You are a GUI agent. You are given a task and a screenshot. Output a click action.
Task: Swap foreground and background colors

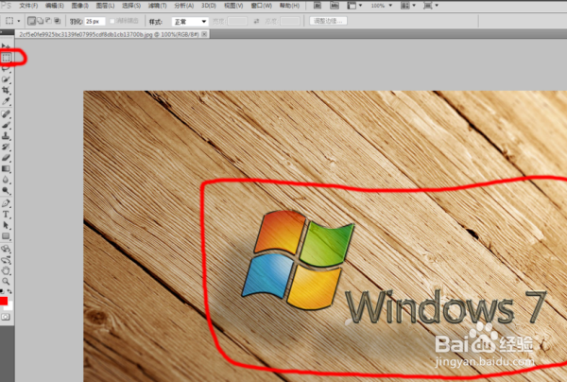click(x=9, y=291)
